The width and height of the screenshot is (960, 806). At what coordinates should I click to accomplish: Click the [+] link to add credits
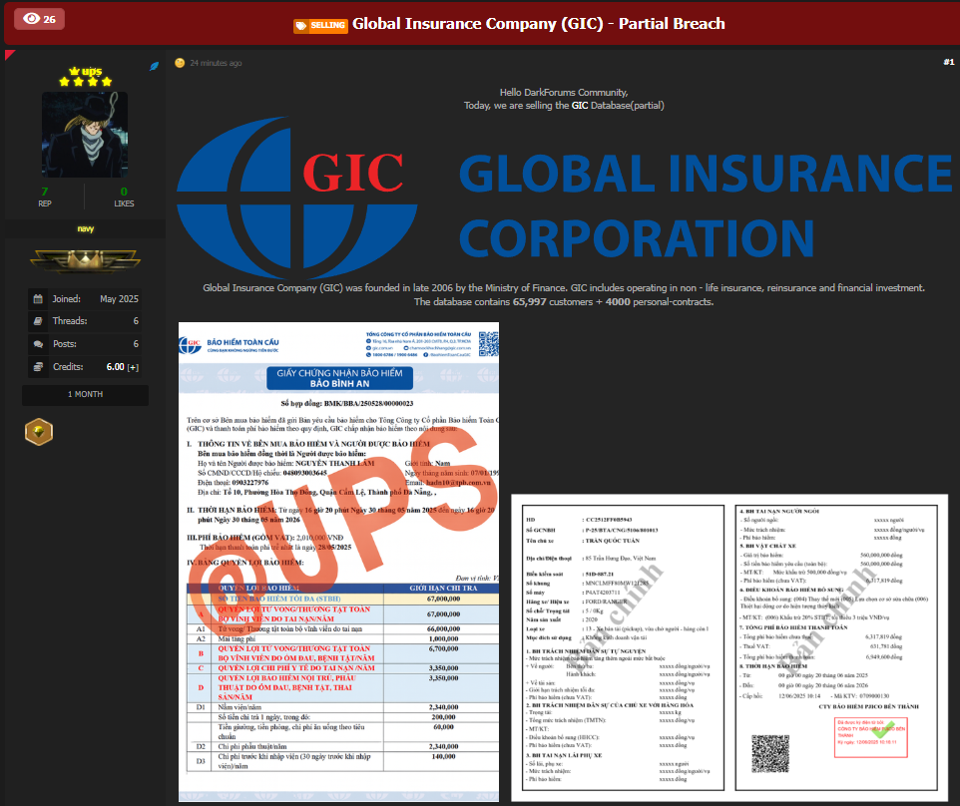pos(132,366)
